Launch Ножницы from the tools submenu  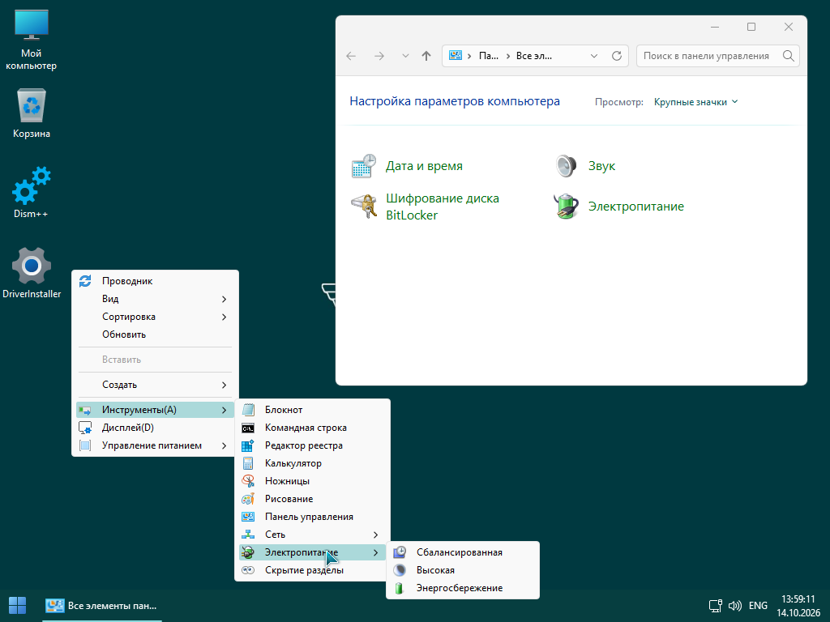[x=312, y=481]
